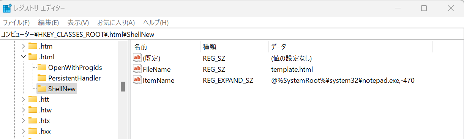Click the PersistentHandler folder icon

pos(41,78)
